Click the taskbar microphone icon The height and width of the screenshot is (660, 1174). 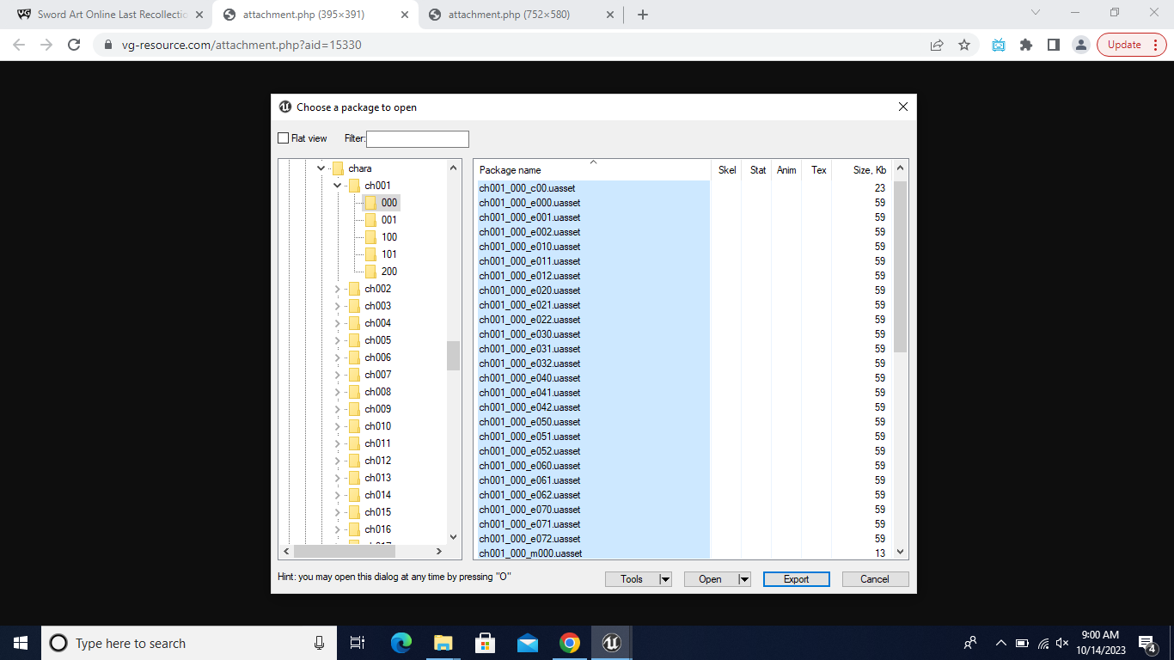319,643
